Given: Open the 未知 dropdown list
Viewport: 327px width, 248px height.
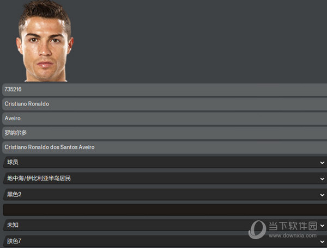Looking at the screenshot, I should tap(165, 225).
